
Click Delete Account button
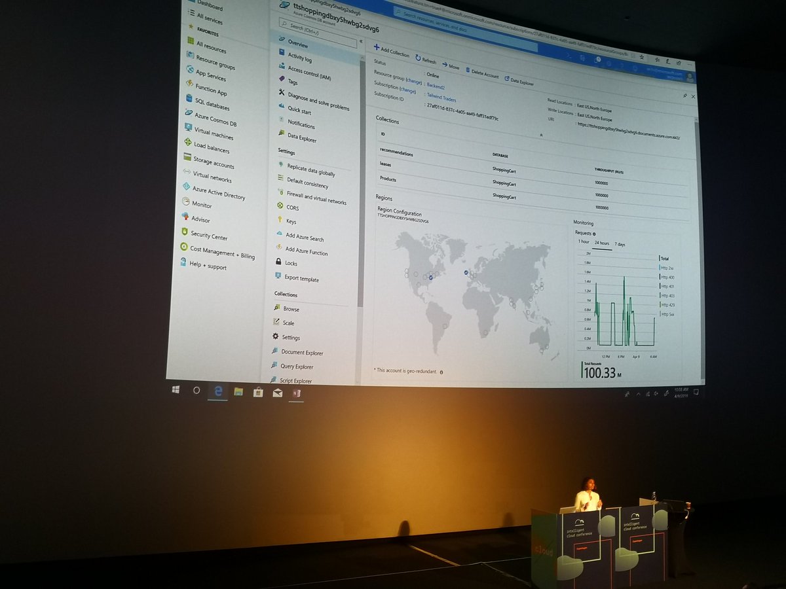coord(482,73)
